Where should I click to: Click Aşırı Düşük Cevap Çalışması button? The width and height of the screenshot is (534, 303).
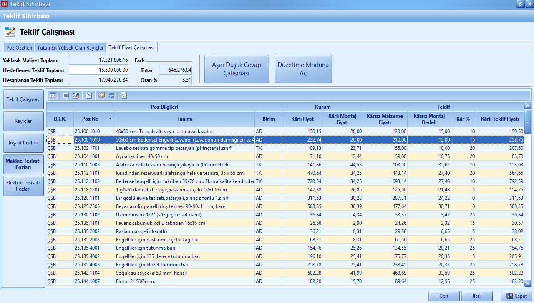tap(237, 69)
